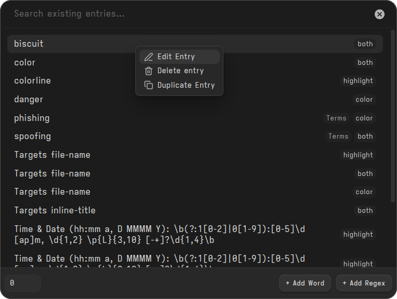397x299 pixels.
Task: Click the Terms tag on spoofing row
Action: (x=338, y=137)
